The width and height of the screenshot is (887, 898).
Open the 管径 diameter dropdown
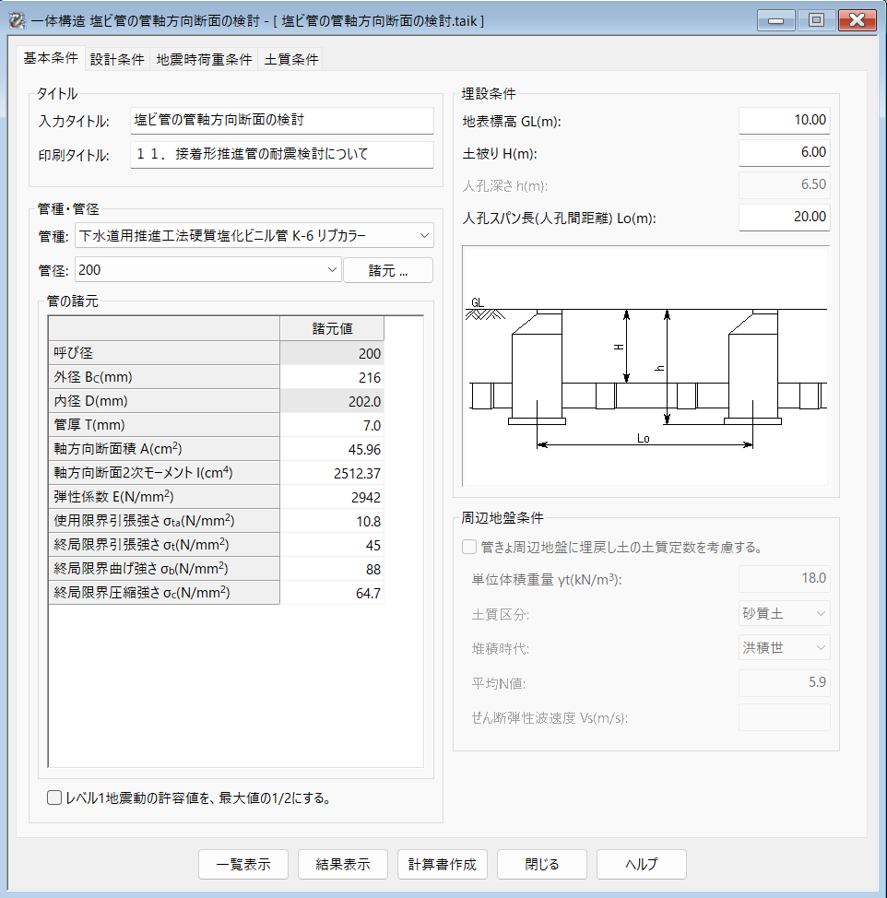click(207, 270)
